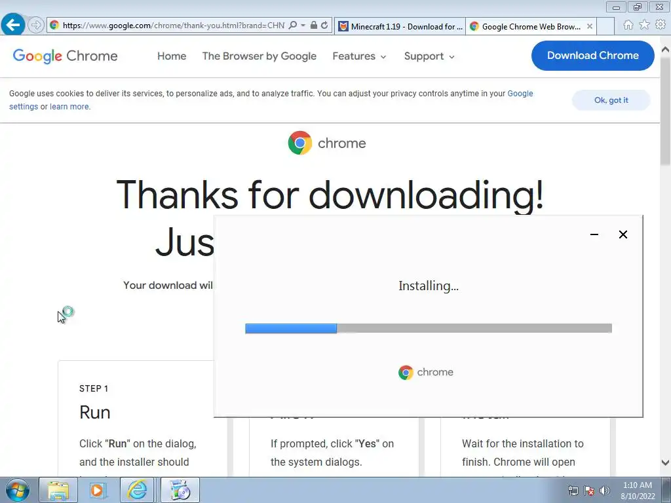The image size is (671, 503).
Task: Close the Google Chrome Web Browser tab
Action: [x=590, y=26]
